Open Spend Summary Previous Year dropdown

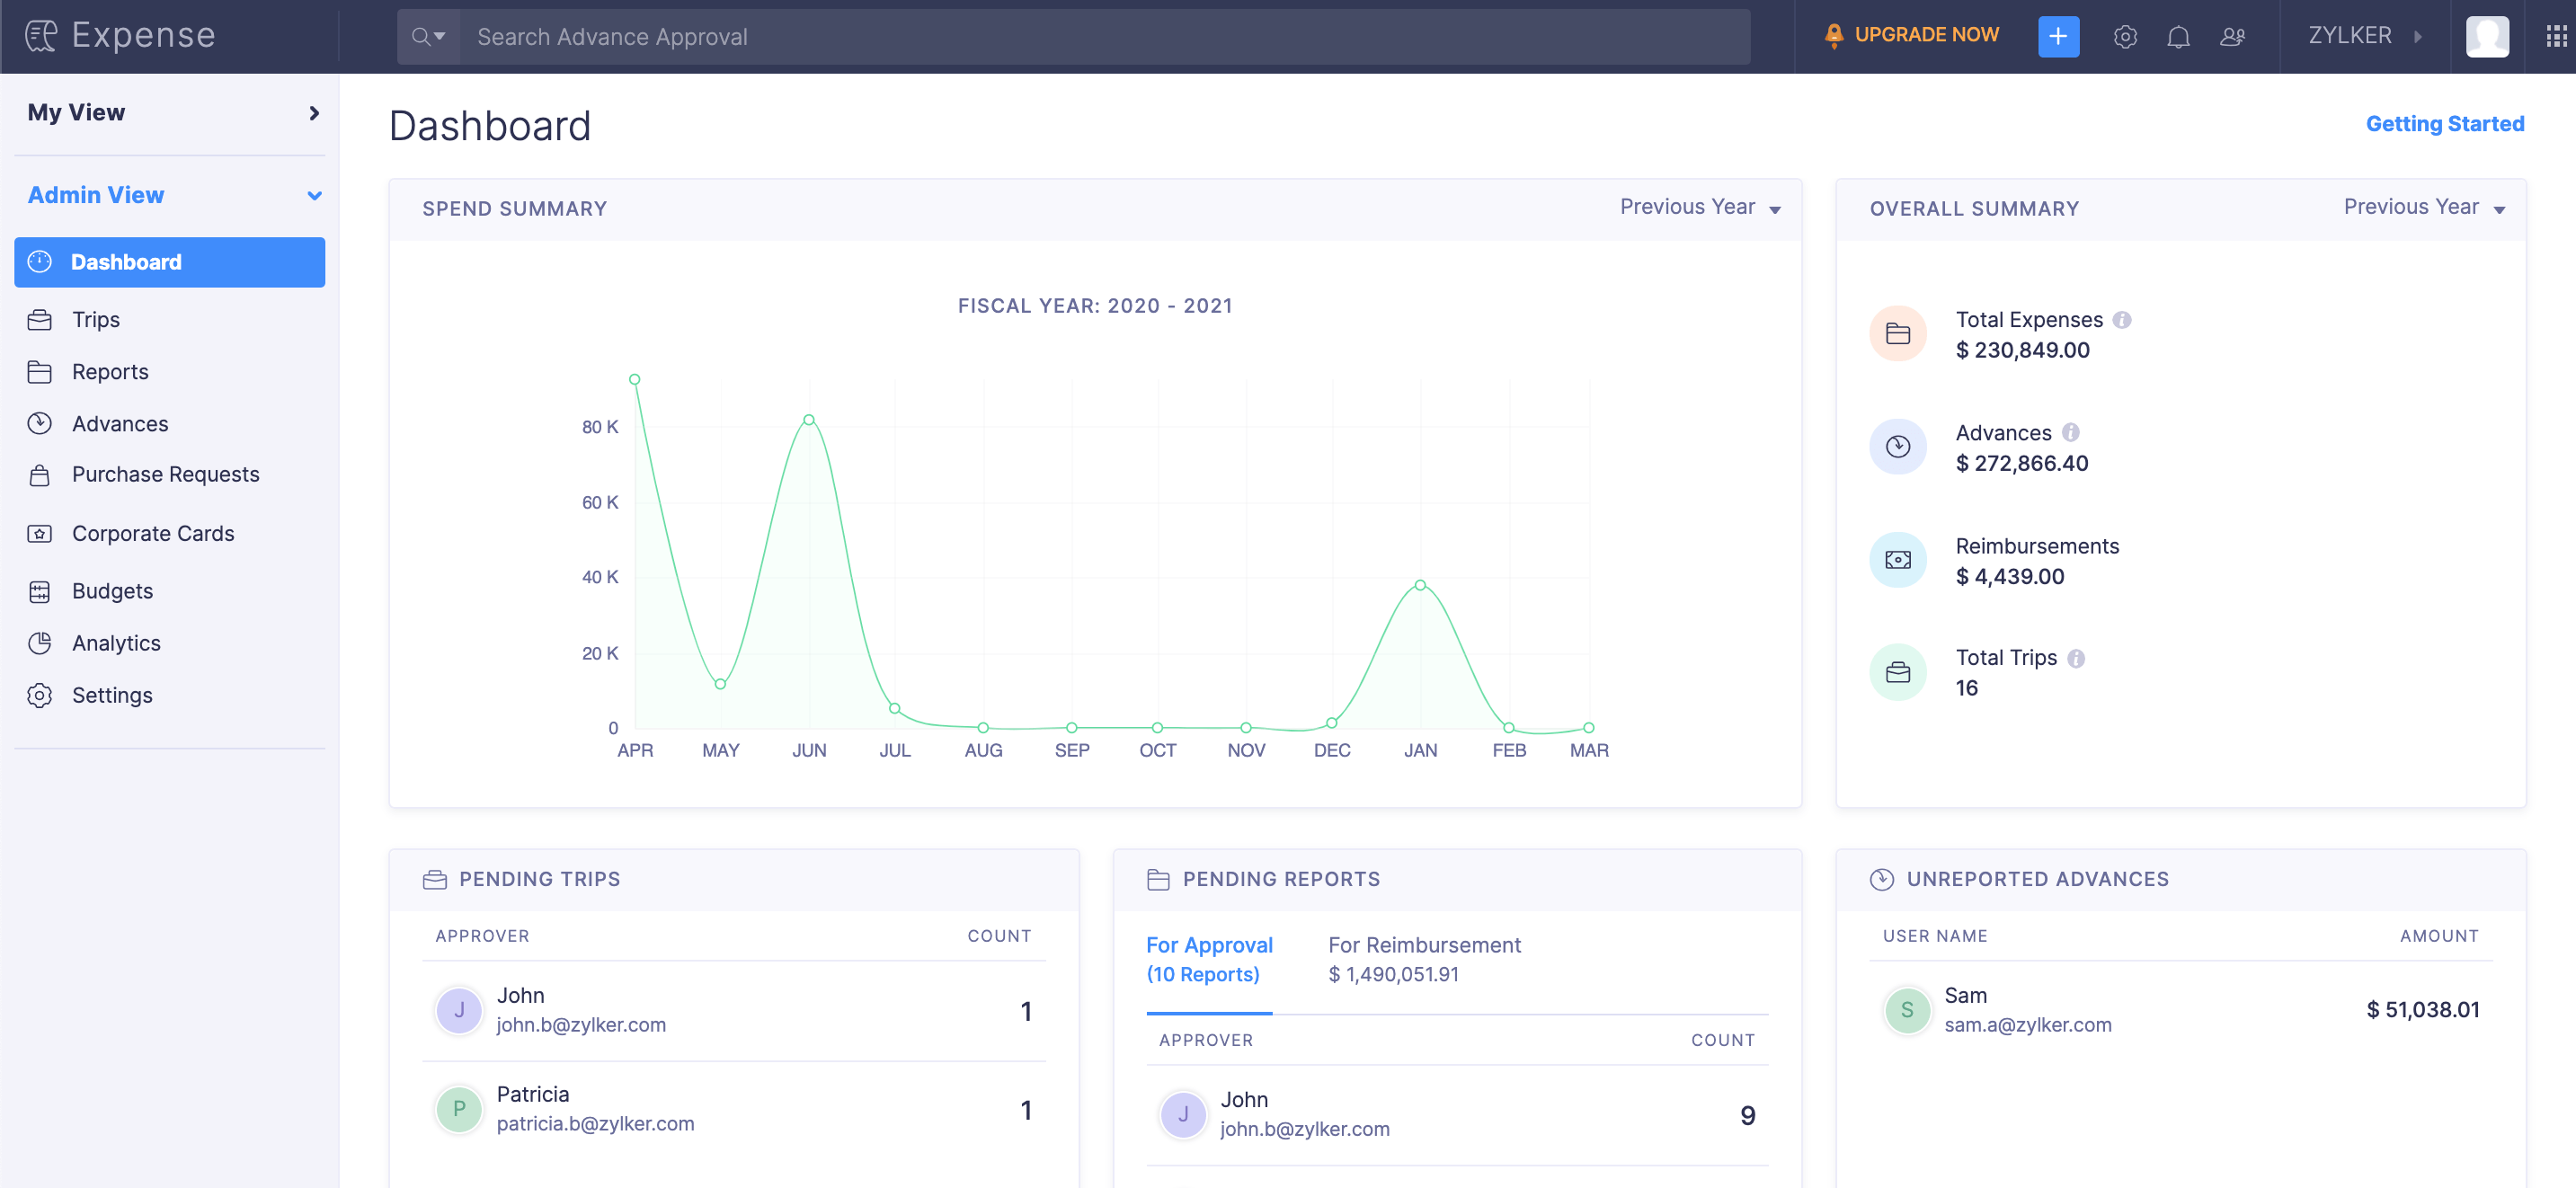click(x=1700, y=207)
